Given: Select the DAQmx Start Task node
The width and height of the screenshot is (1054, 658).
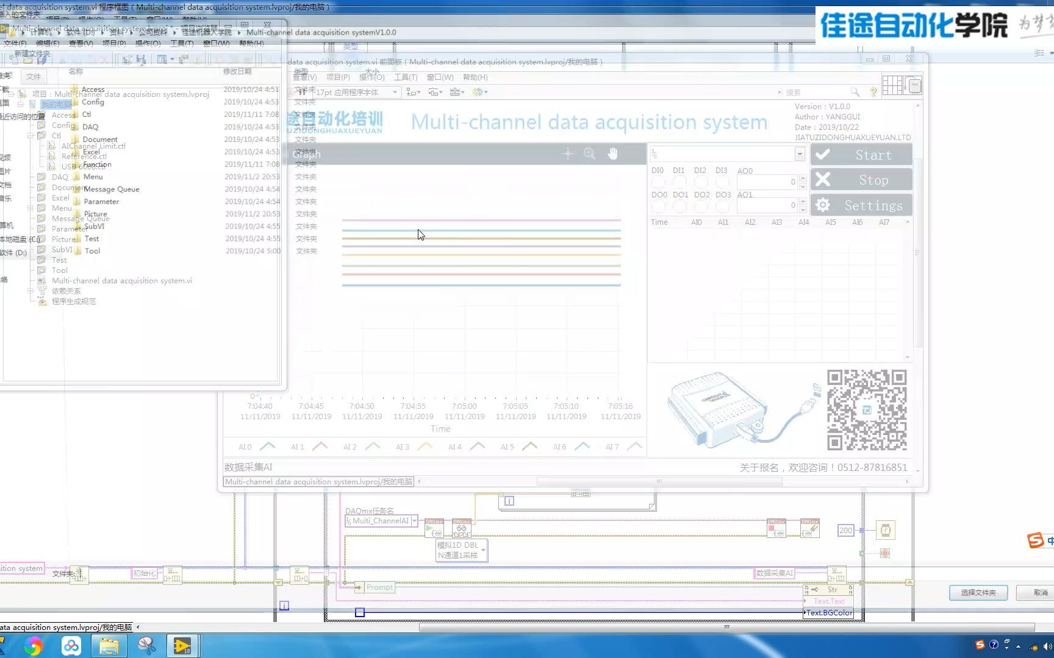Looking at the screenshot, I should tap(434, 528).
